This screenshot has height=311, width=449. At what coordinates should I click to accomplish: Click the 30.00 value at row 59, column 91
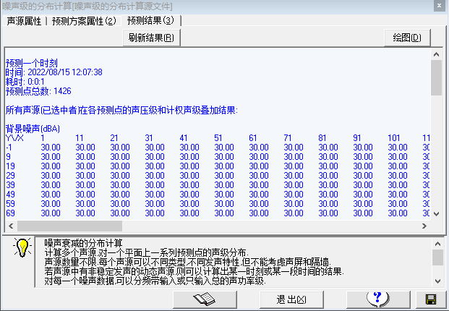tap(363, 204)
